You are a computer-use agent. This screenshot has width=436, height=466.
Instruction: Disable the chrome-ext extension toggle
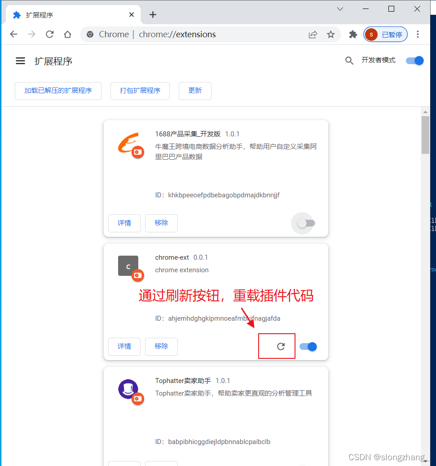pyautogui.click(x=308, y=346)
